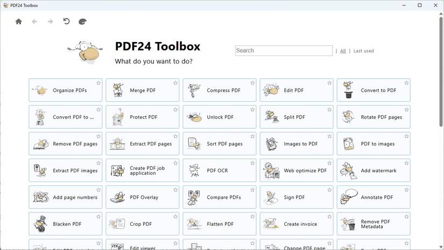The height and width of the screenshot is (250, 444).
Task: Favorite Sign PDF using its star
Action: pyautogui.click(x=329, y=190)
